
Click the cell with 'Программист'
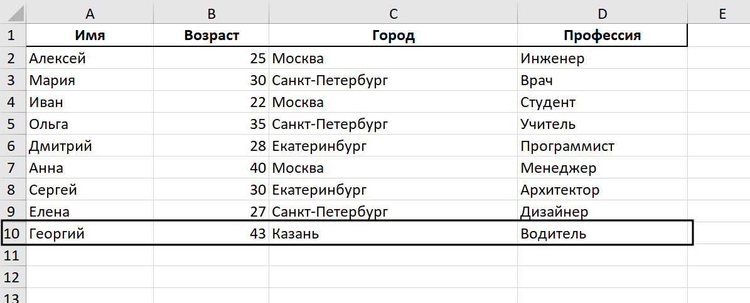pyautogui.click(x=603, y=146)
